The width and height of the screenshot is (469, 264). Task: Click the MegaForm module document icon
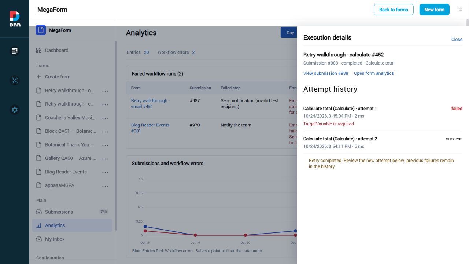[x=41, y=30]
